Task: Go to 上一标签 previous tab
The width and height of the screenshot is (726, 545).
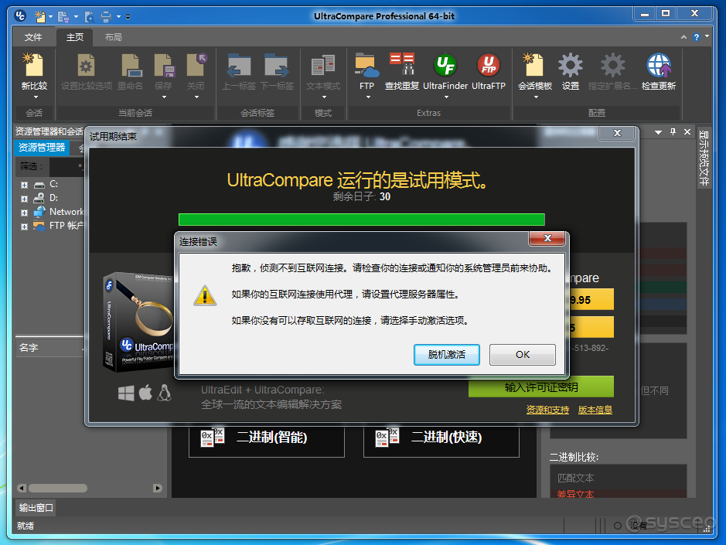Action: click(239, 65)
